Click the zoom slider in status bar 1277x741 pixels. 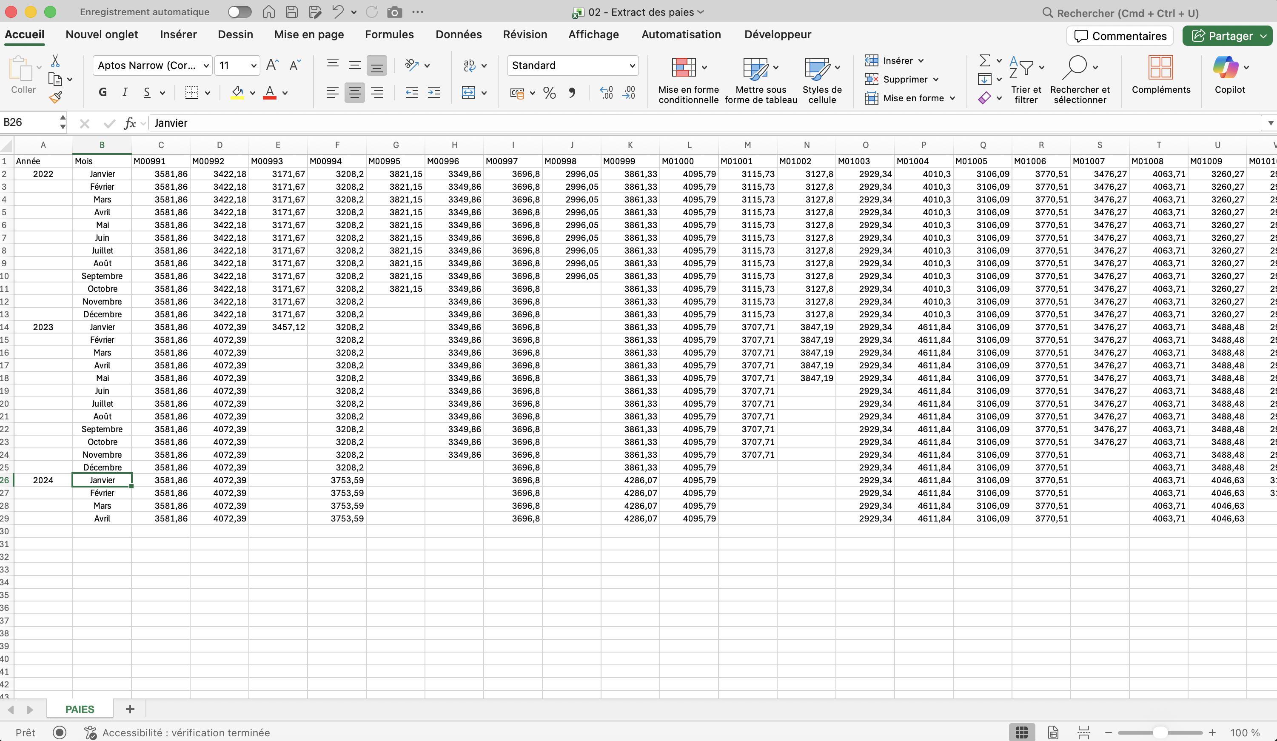(1160, 732)
